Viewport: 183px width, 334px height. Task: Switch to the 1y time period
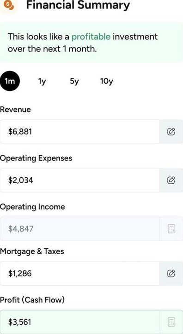[42, 81]
